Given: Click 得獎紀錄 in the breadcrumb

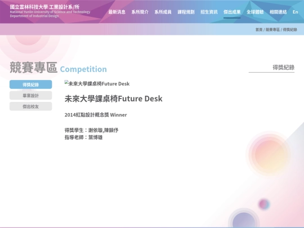Looking at the screenshot, I should (290, 30).
